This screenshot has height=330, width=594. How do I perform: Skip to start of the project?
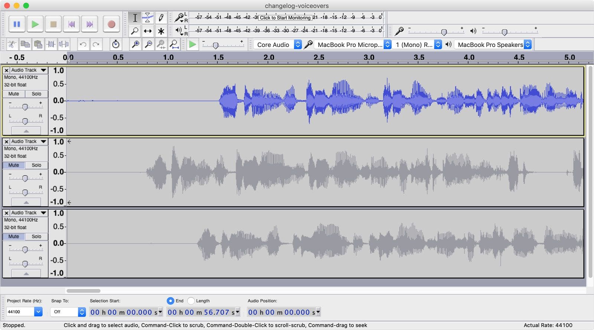(71, 24)
